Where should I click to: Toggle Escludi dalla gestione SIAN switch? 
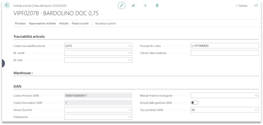(194, 103)
